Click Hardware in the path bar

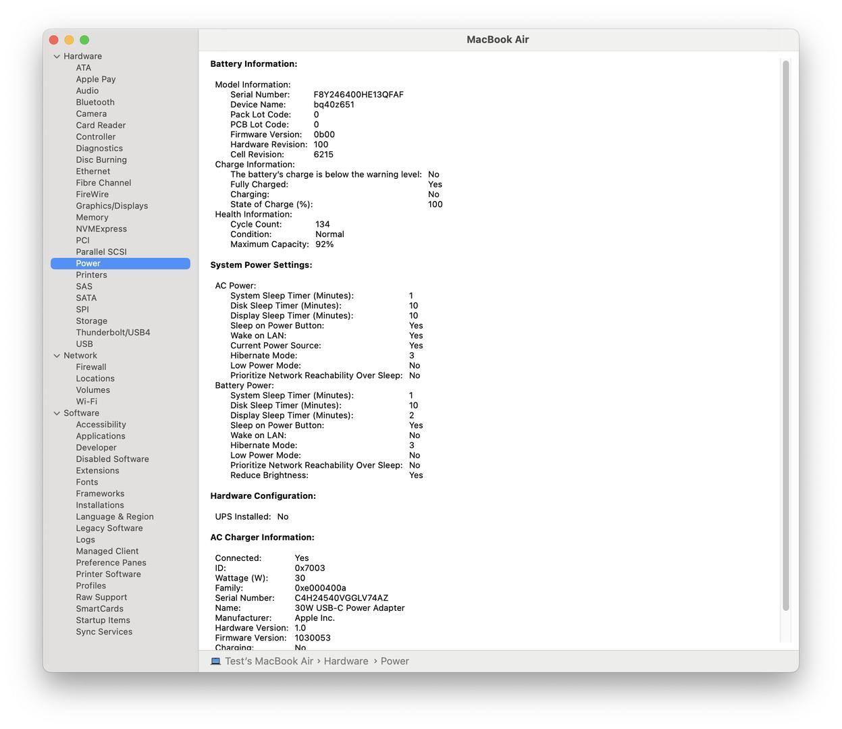(x=346, y=661)
